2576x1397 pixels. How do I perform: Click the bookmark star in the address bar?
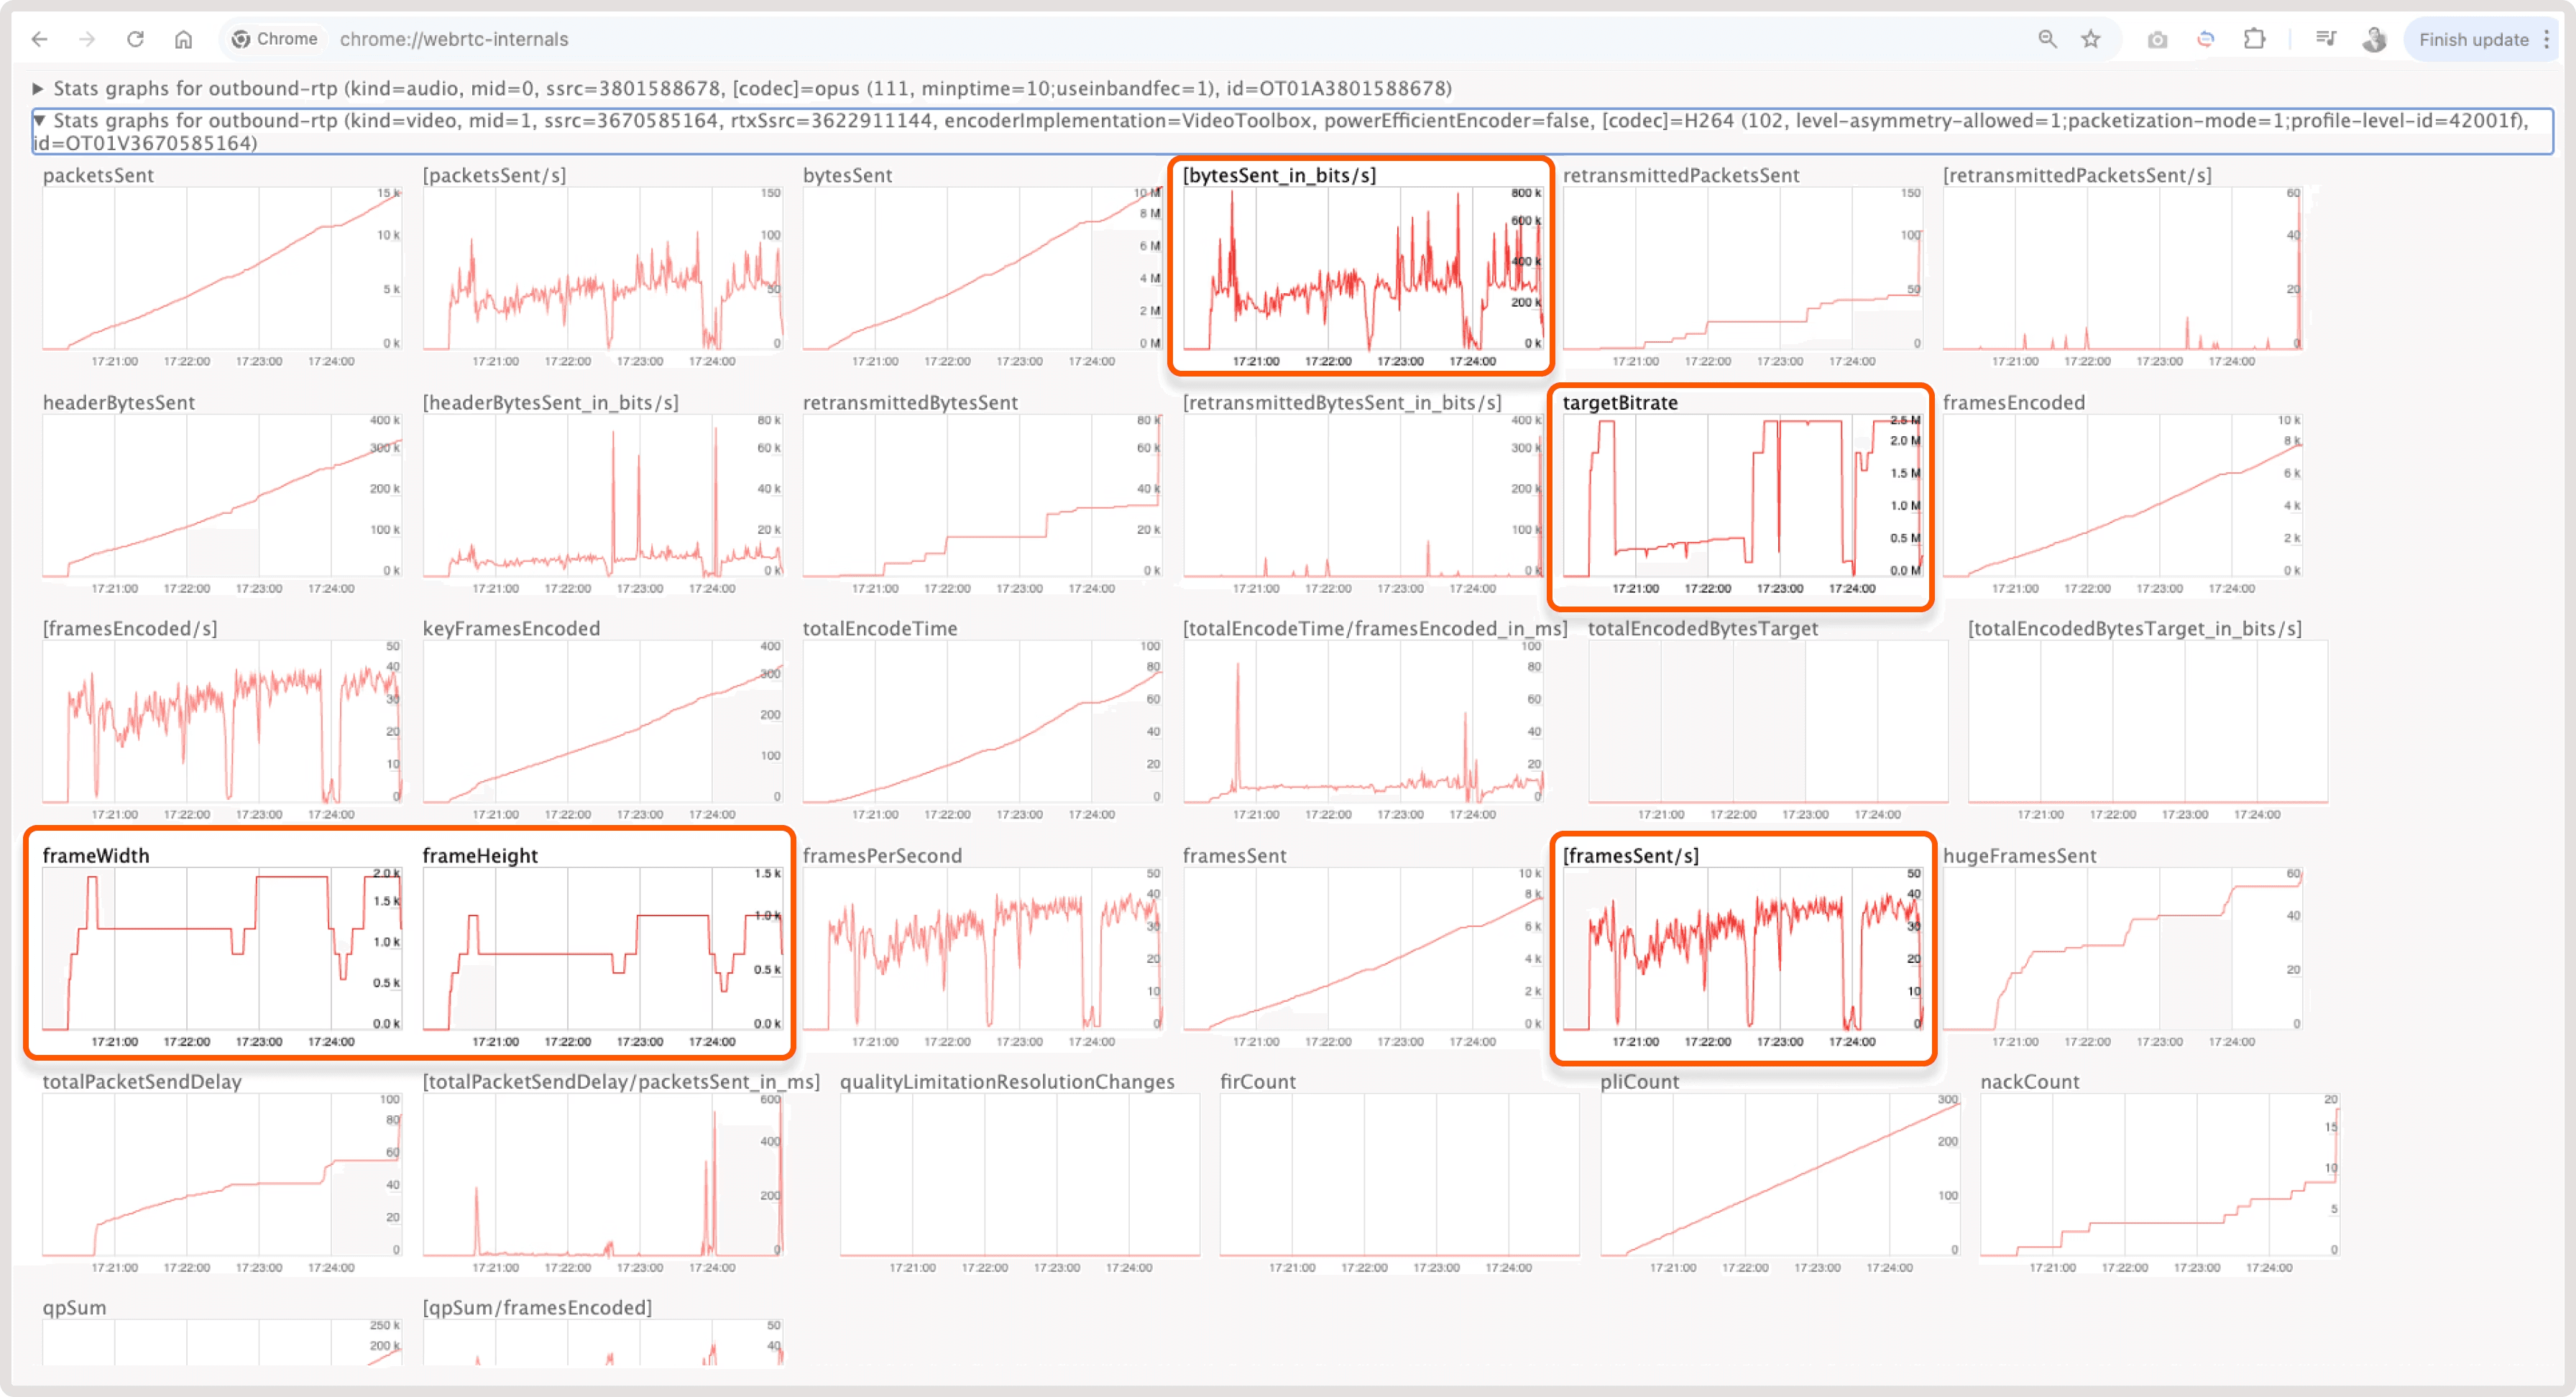2090,39
